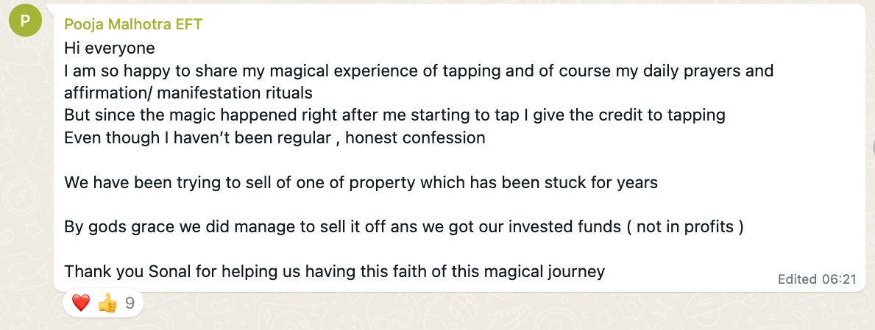Viewport: 875px width, 330px height.
Task: Click the green "P" profile avatar
Action: coord(25,22)
